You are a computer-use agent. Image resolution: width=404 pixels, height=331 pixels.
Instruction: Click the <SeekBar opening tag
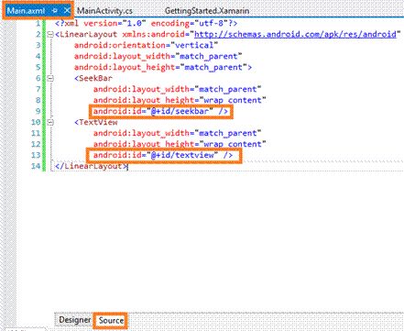(93, 78)
